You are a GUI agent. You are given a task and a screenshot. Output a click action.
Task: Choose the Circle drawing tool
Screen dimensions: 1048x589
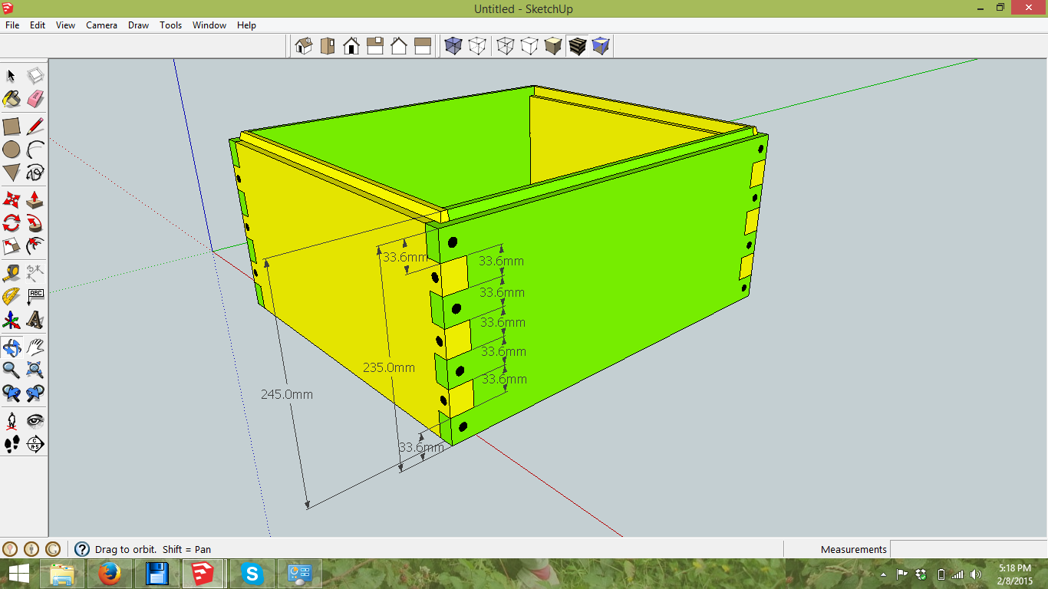tap(12, 150)
